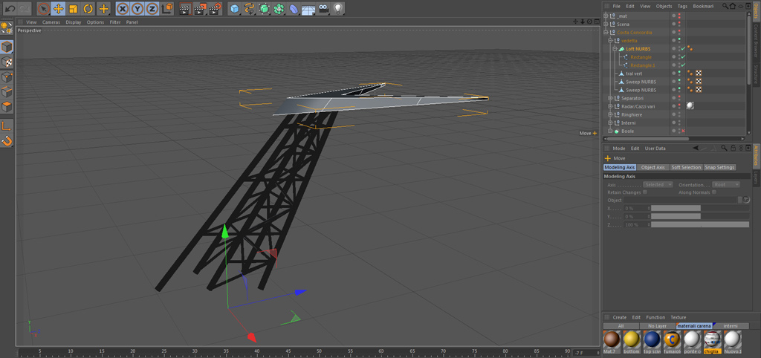
Task: Open Snap Settings tab
Action: (719, 167)
